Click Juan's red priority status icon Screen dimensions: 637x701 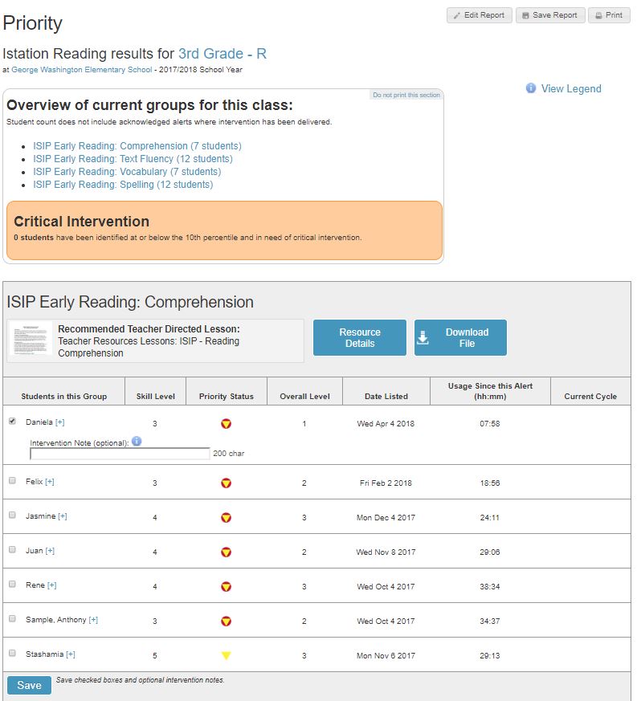[226, 552]
